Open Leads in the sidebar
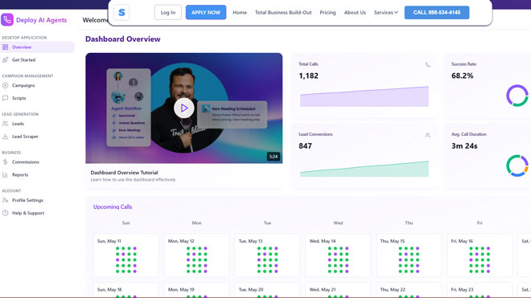The width and height of the screenshot is (531, 298). tap(37, 124)
